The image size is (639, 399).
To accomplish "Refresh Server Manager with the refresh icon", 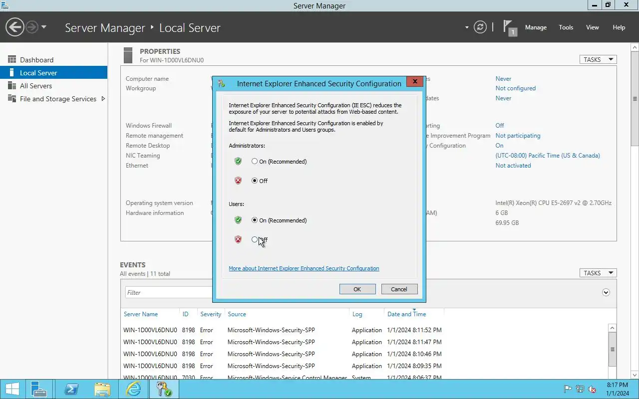I will 480,27.
